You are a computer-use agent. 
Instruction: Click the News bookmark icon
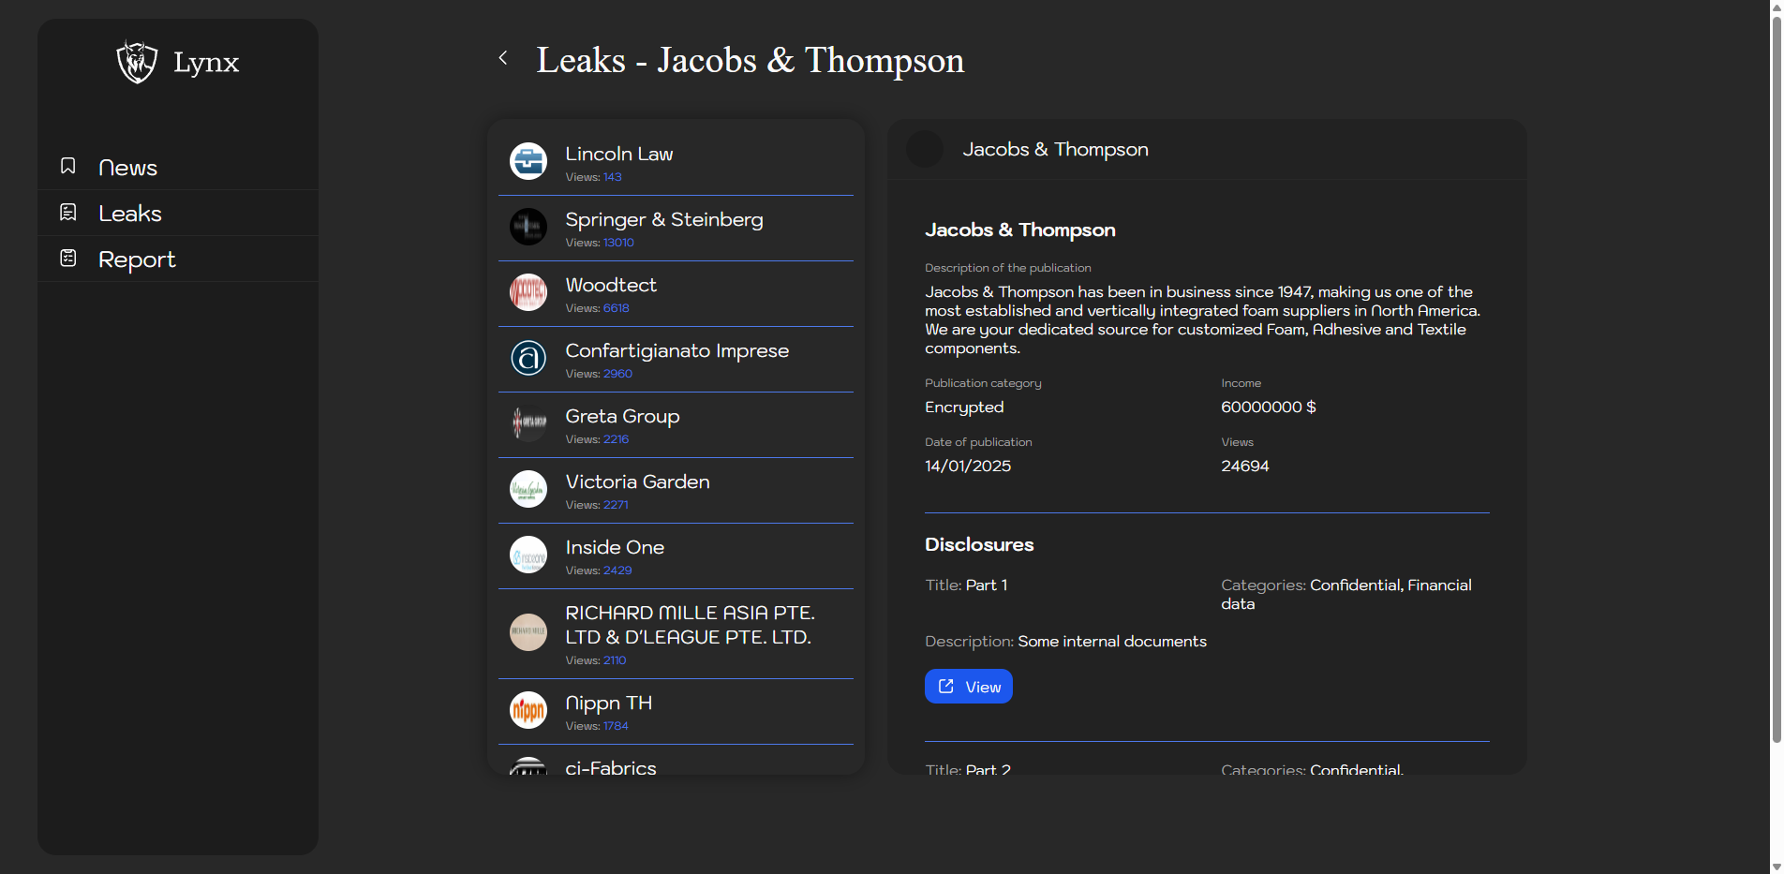click(x=68, y=167)
